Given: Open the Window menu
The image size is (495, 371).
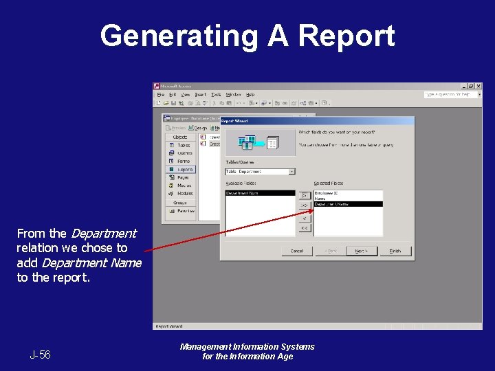Looking at the screenshot, I should tap(233, 95).
